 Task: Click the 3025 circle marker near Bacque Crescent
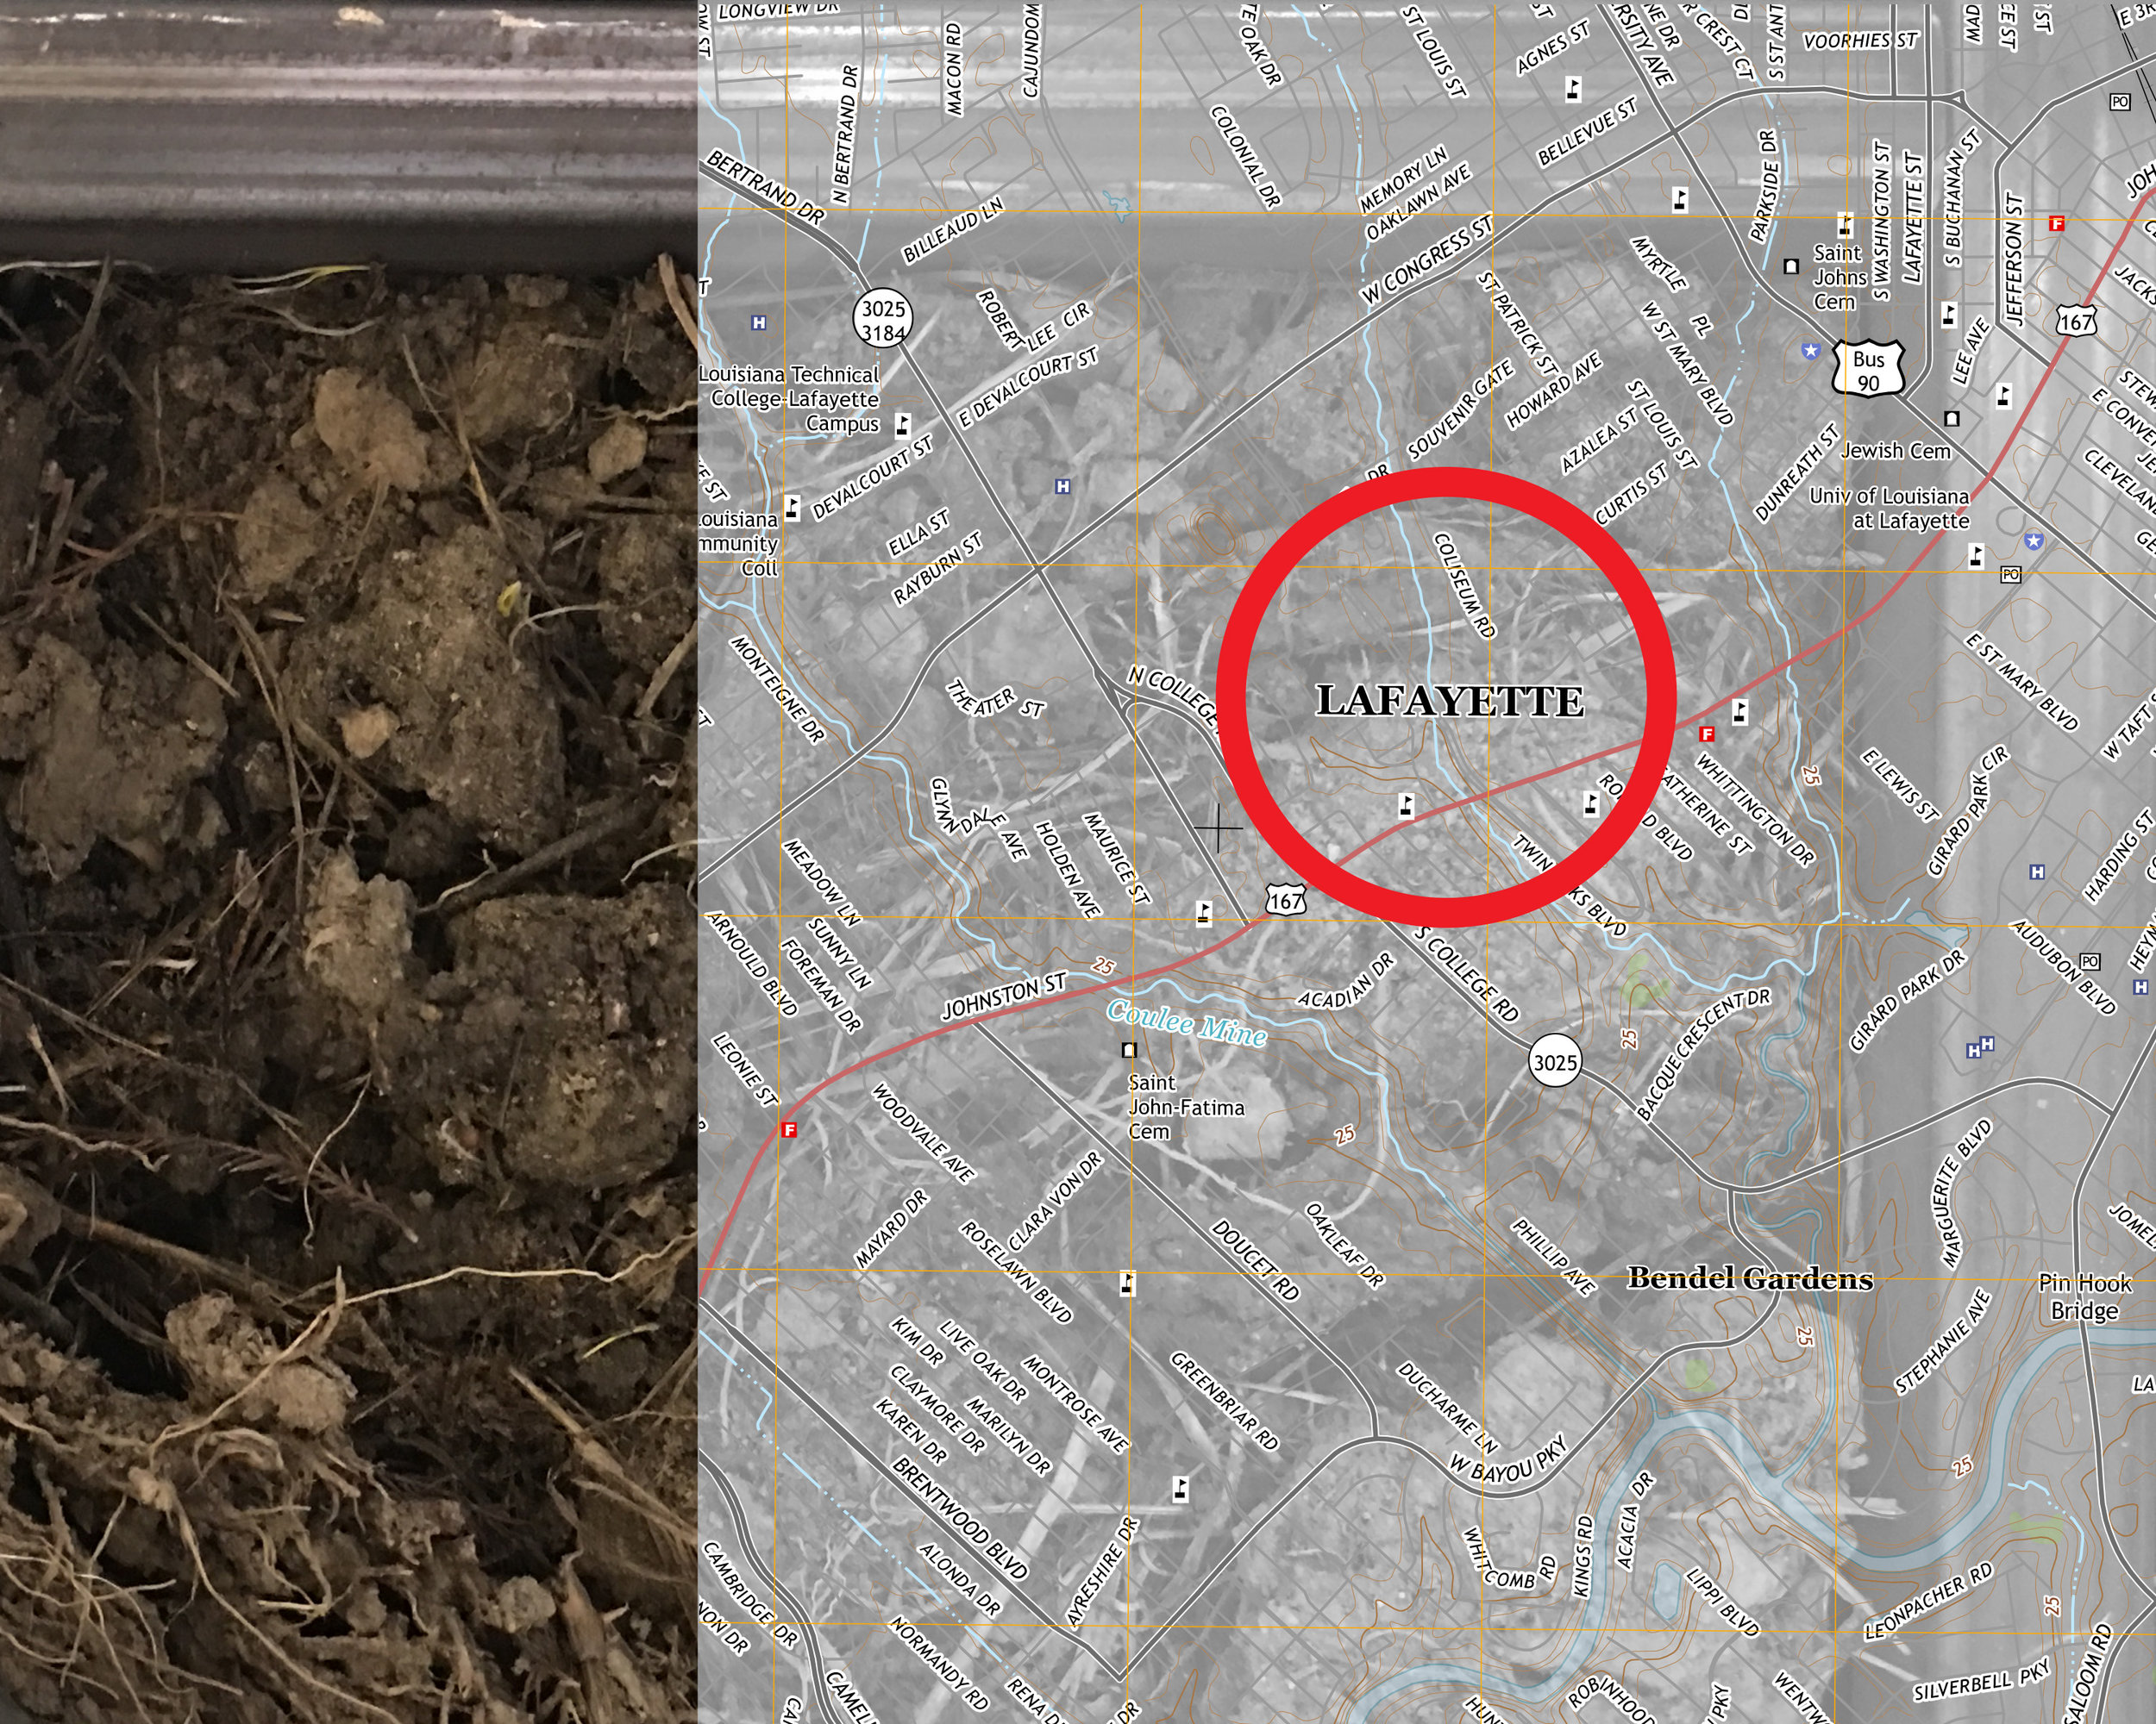(x=1555, y=1062)
